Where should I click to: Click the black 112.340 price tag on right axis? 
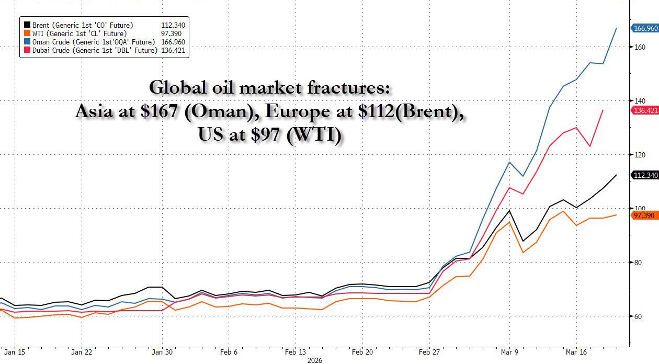(x=644, y=175)
